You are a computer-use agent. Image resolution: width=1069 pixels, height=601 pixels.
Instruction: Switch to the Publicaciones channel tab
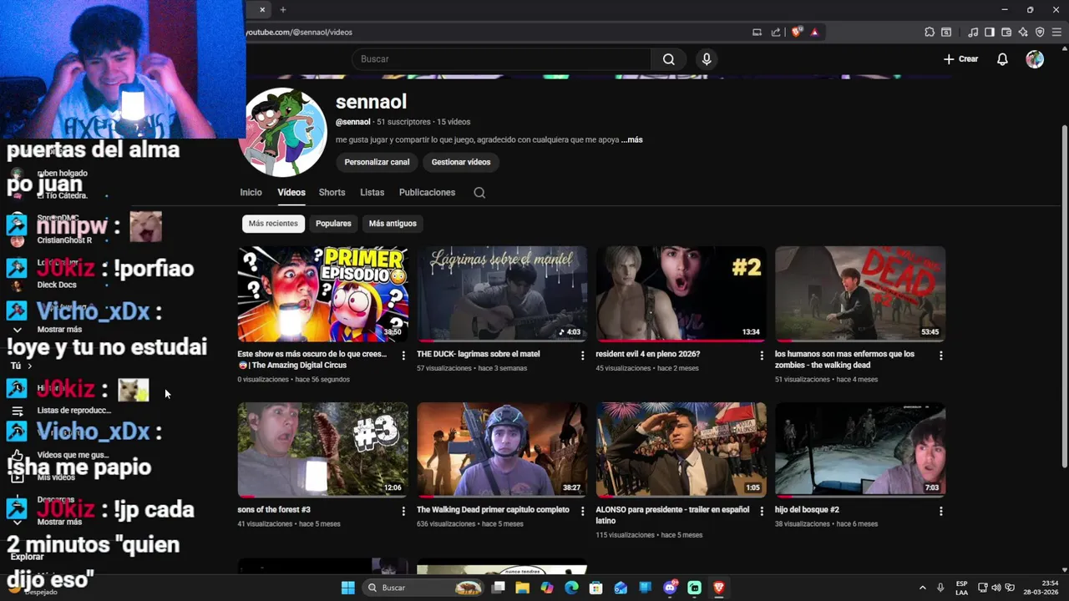427,193
